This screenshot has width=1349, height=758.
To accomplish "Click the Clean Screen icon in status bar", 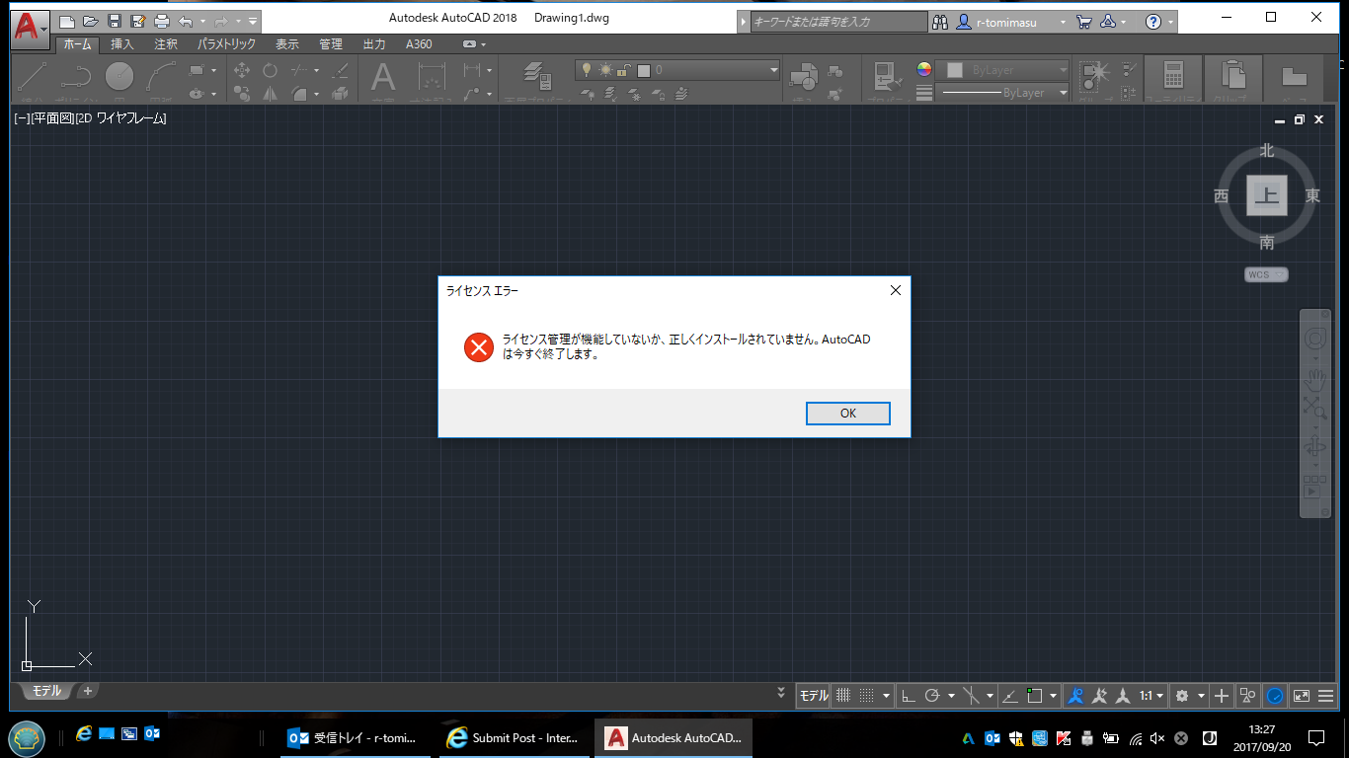I will [1301, 696].
